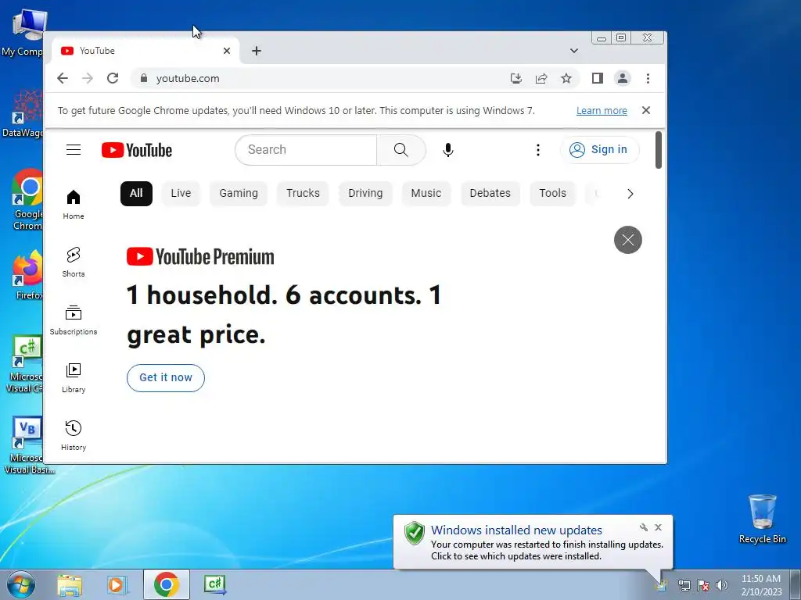Open the Action Center flag icon
This screenshot has width=801, height=600.
(703, 585)
